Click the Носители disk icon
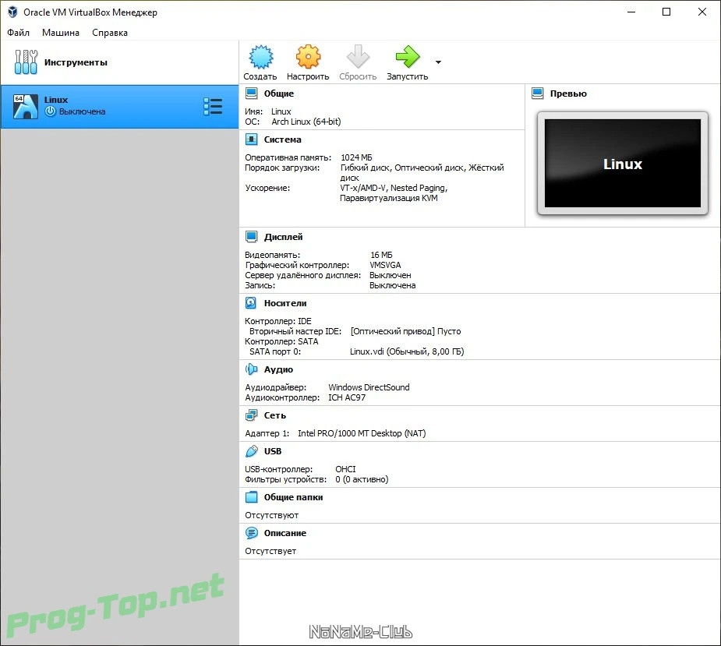721x646 pixels. 251,303
